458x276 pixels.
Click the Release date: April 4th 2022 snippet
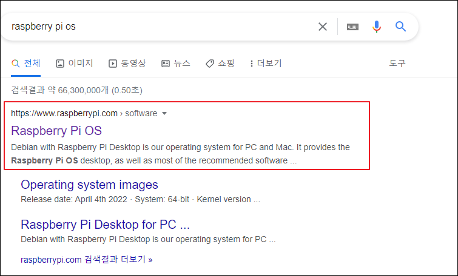tap(74, 199)
